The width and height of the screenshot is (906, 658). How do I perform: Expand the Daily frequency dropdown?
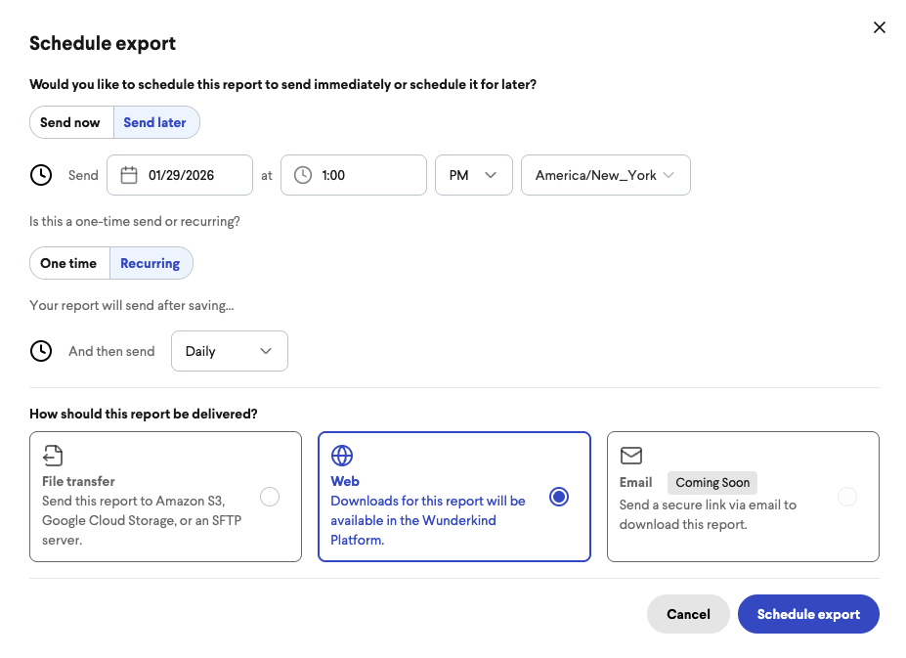click(230, 351)
